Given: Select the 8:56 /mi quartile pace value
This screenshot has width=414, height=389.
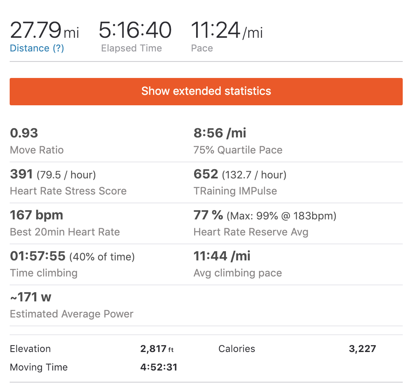Looking at the screenshot, I should 220,133.
